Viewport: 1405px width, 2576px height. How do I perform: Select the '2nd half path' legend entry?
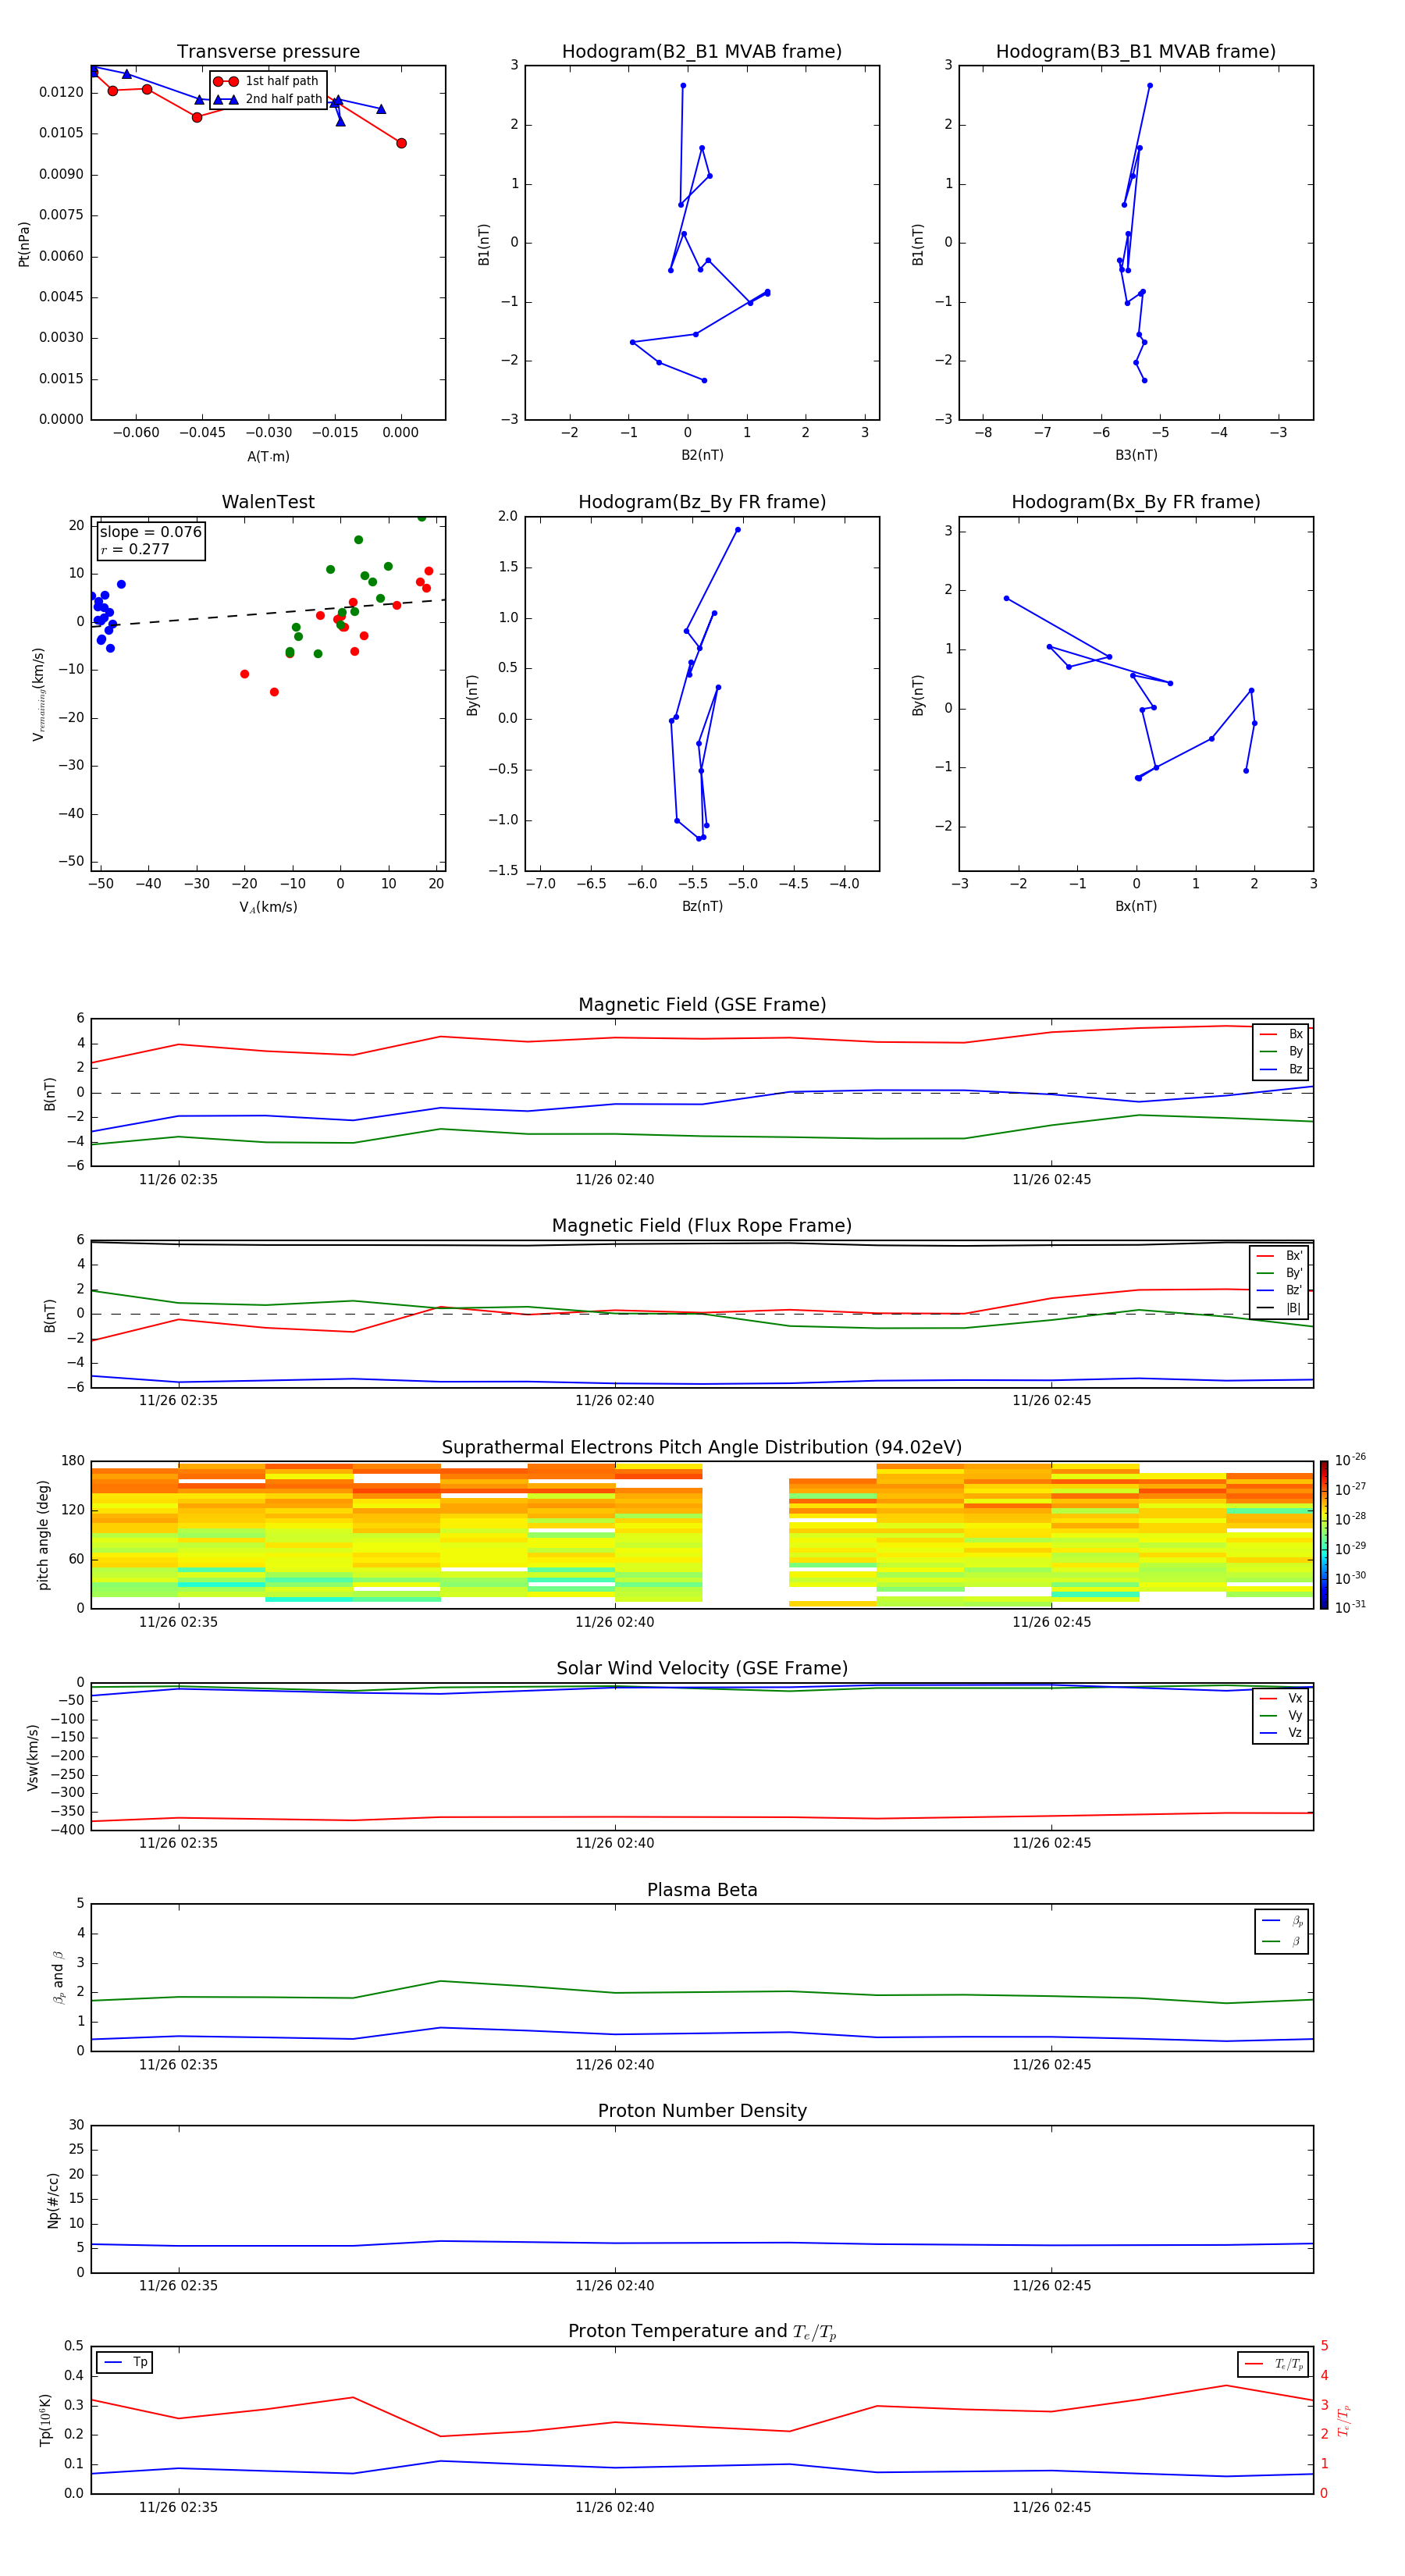pyautogui.click(x=267, y=99)
